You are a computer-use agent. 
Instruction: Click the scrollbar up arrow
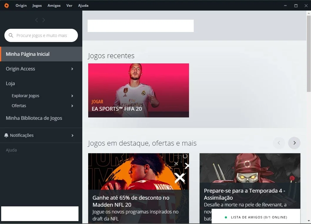pyautogui.click(x=309, y=13)
